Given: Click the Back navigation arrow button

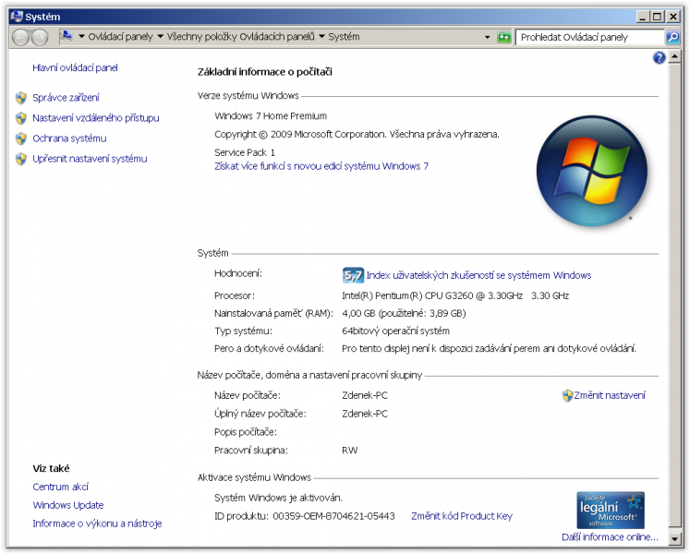Looking at the screenshot, I should [20, 37].
